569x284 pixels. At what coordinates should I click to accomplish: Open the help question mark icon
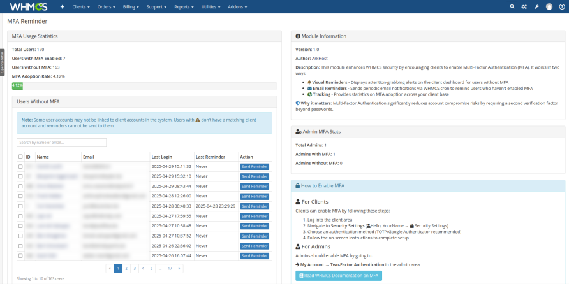coord(562,6)
